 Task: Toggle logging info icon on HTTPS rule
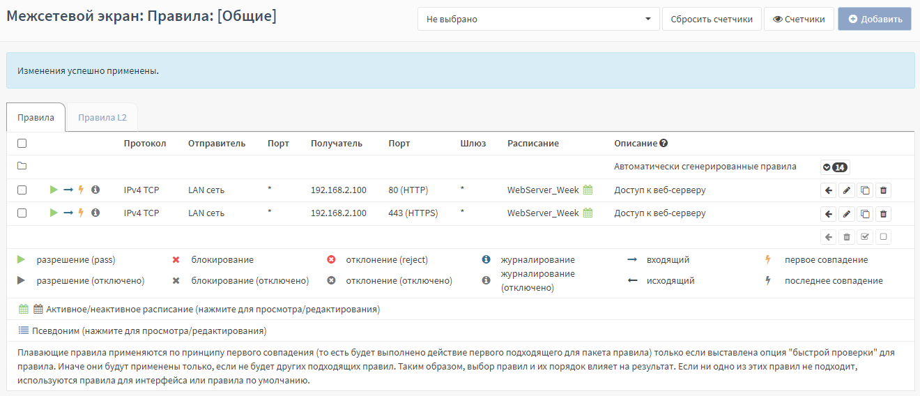point(95,213)
